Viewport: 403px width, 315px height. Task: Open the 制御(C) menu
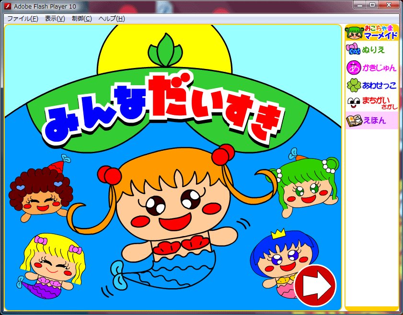[82, 19]
